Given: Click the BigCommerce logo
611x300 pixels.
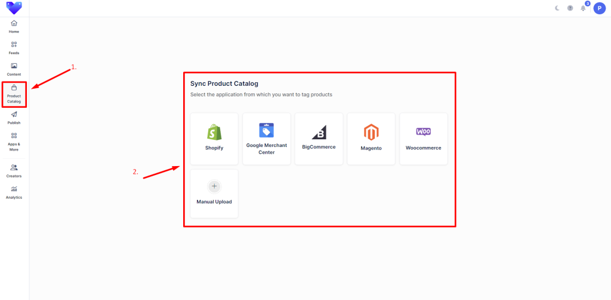Looking at the screenshot, I should pyautogui.click(x=319, y=132).
